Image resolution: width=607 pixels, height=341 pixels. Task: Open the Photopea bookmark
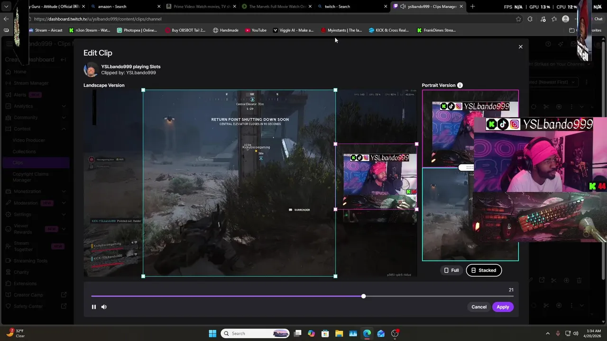click(137, 30)
